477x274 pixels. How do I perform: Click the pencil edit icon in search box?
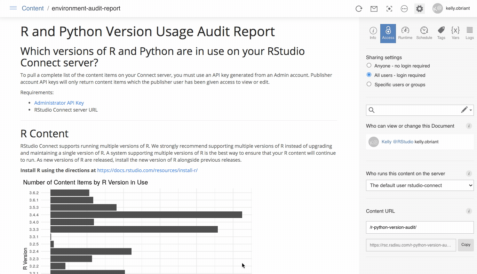point(464,110)
